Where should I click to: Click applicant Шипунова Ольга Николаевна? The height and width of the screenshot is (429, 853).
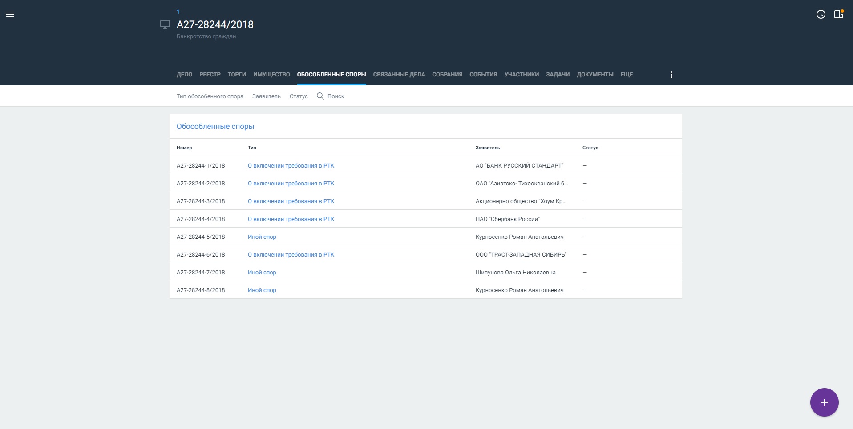pos(516,272)
